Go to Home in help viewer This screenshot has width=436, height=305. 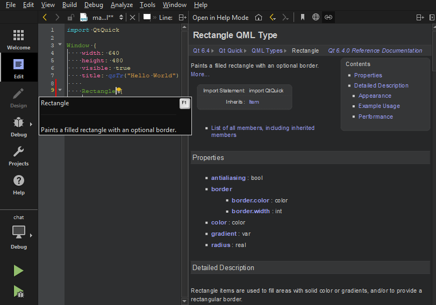click(x=259, y=17)
